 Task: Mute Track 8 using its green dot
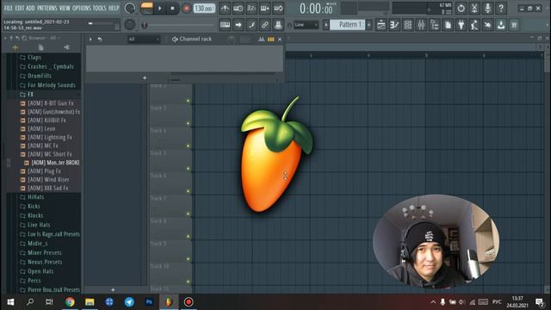click(x=188, y=236)
